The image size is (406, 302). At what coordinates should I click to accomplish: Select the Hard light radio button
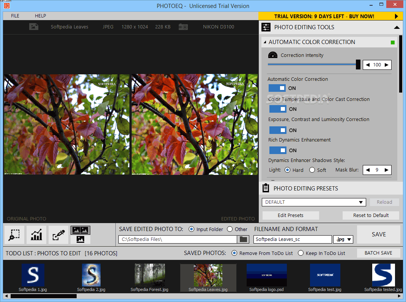287,170
